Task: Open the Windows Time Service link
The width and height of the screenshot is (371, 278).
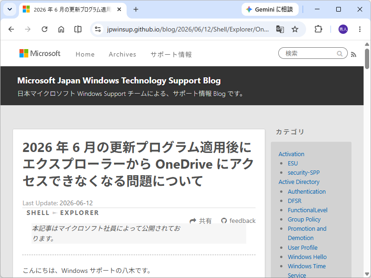Action: click(x=307, y=271)
